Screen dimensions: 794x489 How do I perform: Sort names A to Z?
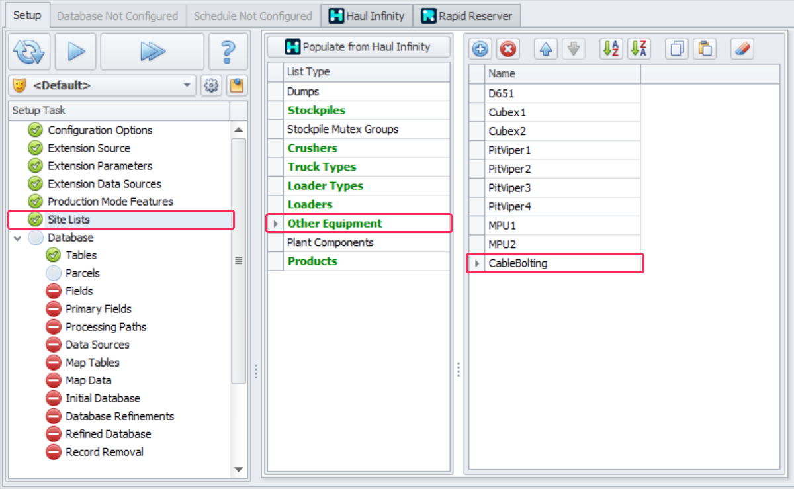[611, 49]
